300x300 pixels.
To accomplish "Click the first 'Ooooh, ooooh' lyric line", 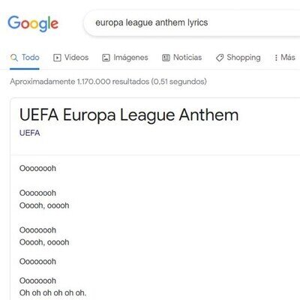I will 44,205.
